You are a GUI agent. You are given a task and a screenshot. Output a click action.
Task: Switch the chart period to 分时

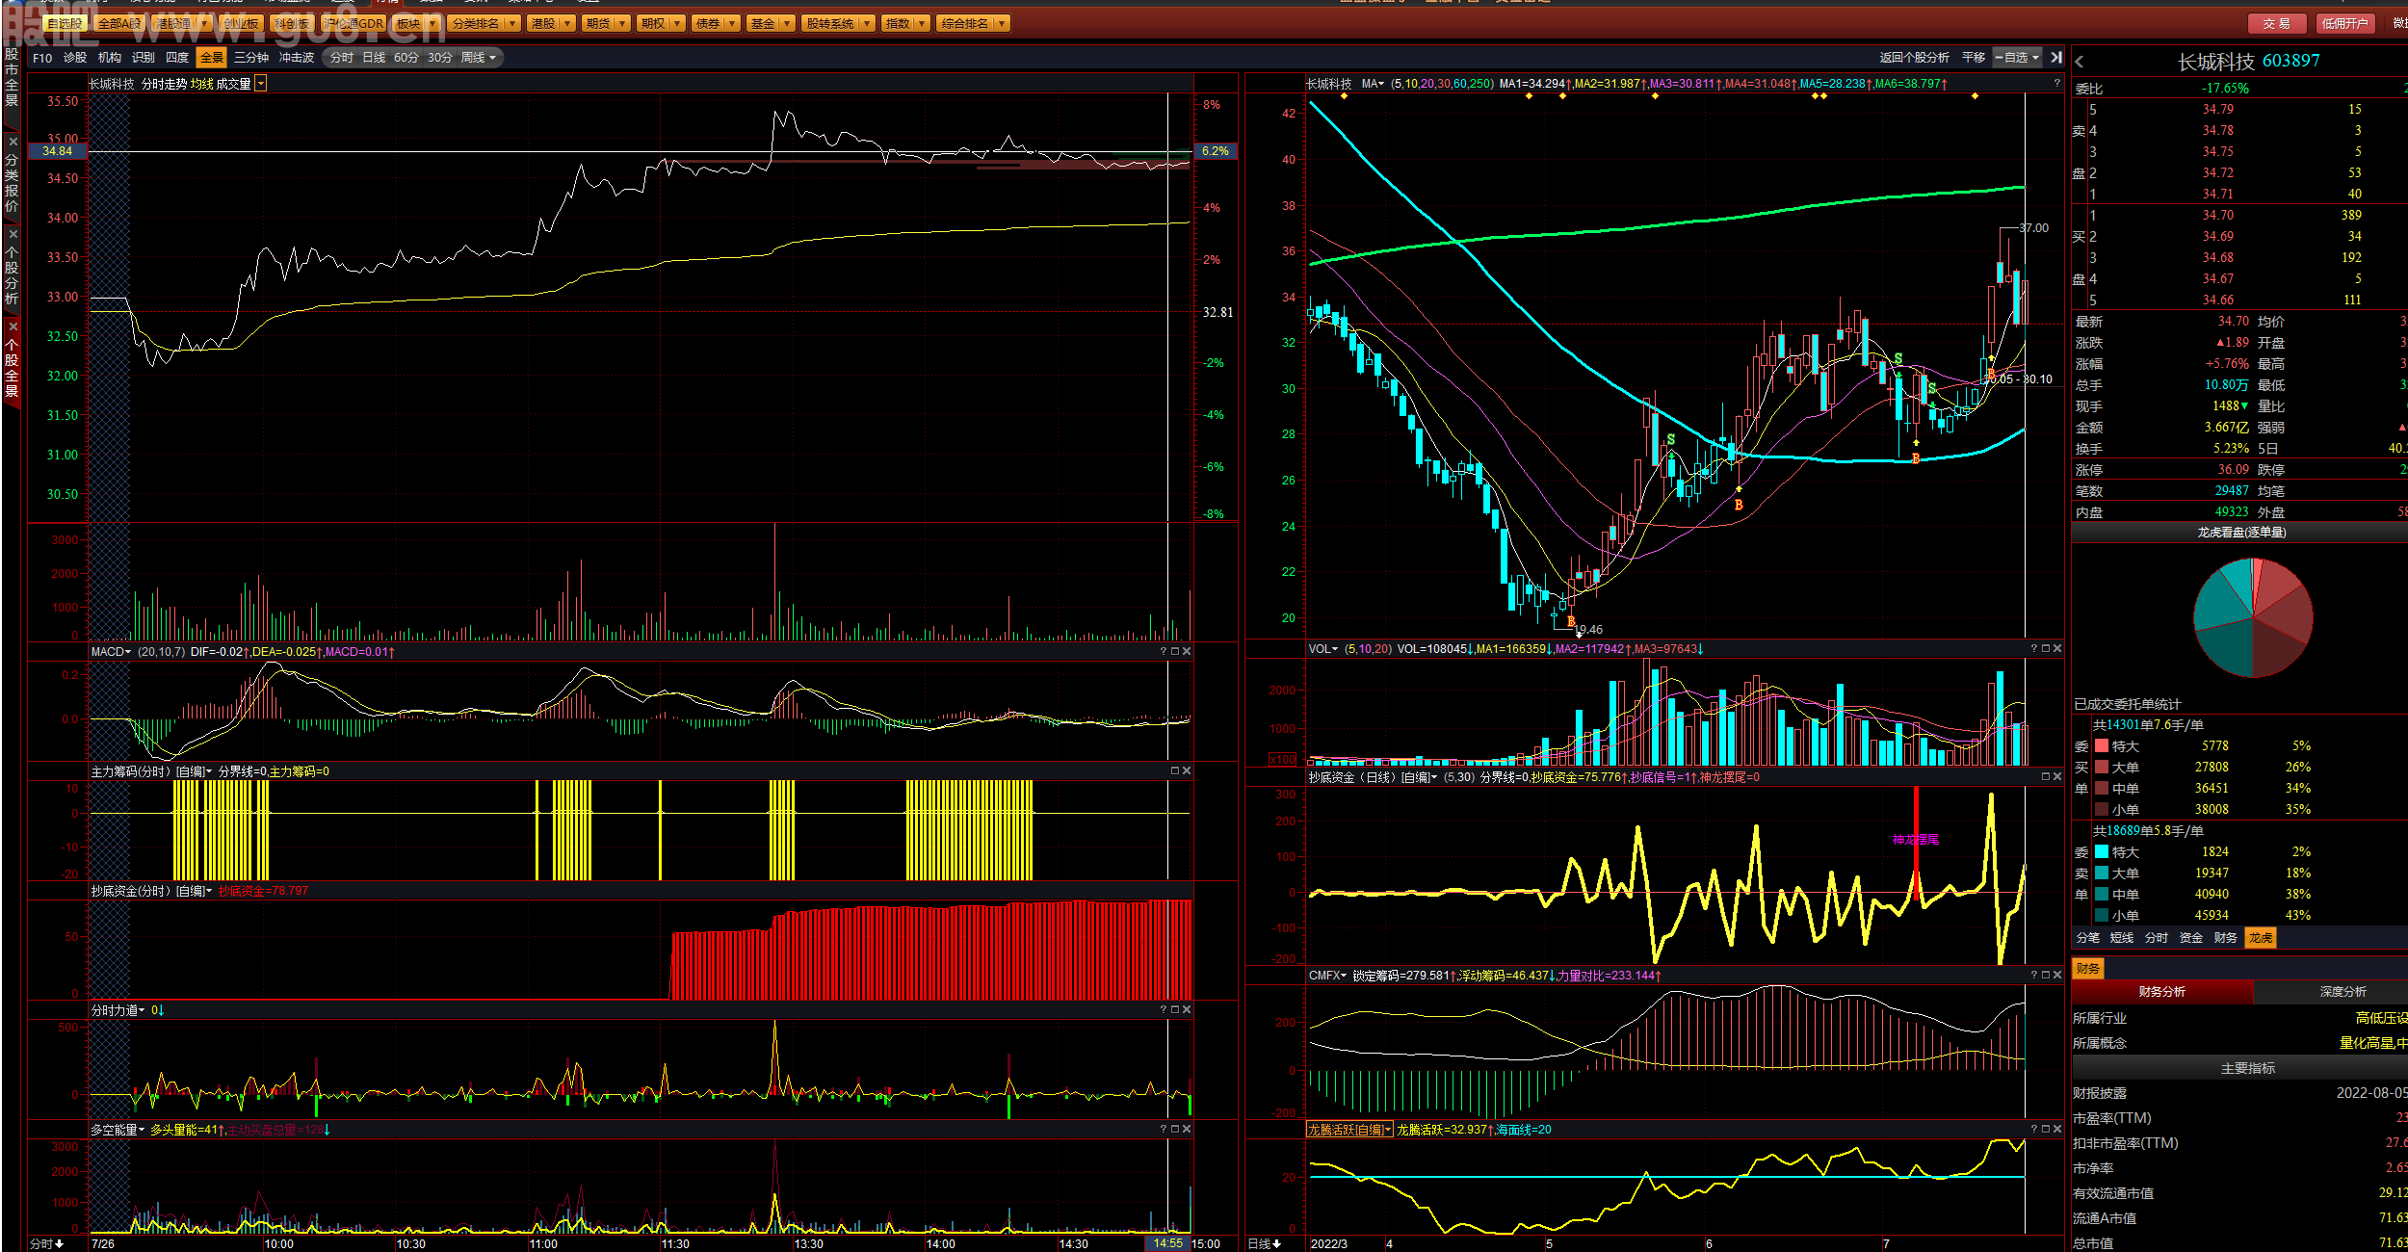point(342,58)
